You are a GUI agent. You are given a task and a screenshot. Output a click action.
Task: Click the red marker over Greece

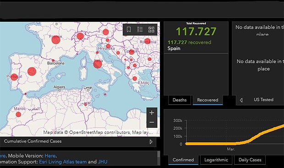(x=135, y=79)
